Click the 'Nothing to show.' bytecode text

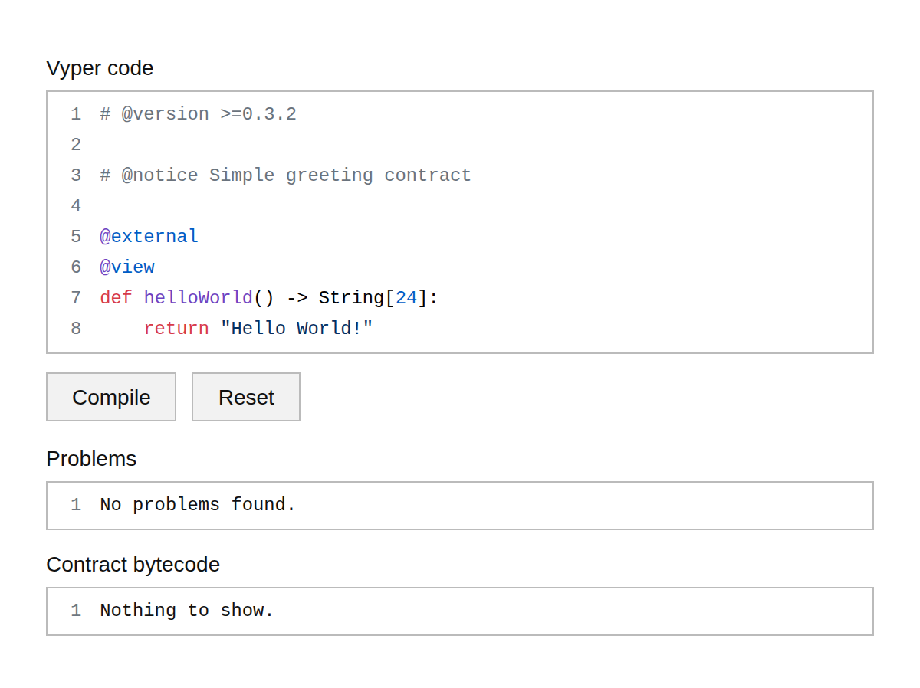click(x=187, y=611)
